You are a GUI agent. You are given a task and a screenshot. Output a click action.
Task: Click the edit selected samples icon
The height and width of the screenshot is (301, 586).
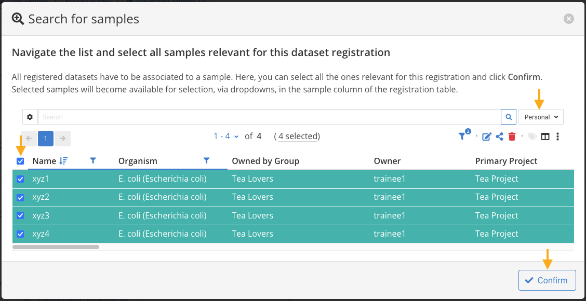(487, 136)
